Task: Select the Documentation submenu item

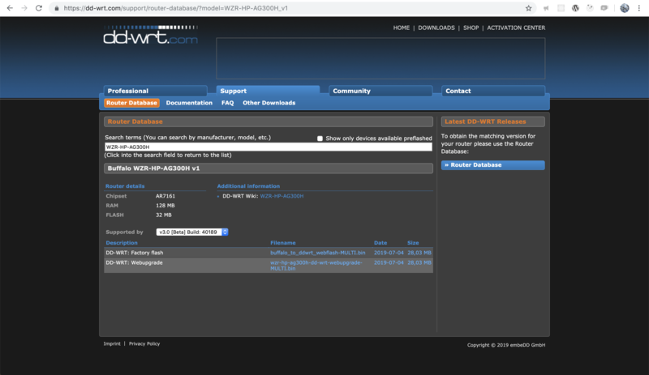Action: pyautogui.click(x=189, y=103)
